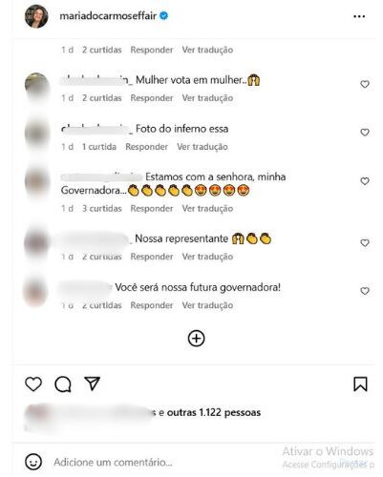Screen dimensions: 383x477
Task: Open mariadocarmoseffair profile picture
Action: tap(36, 16)
